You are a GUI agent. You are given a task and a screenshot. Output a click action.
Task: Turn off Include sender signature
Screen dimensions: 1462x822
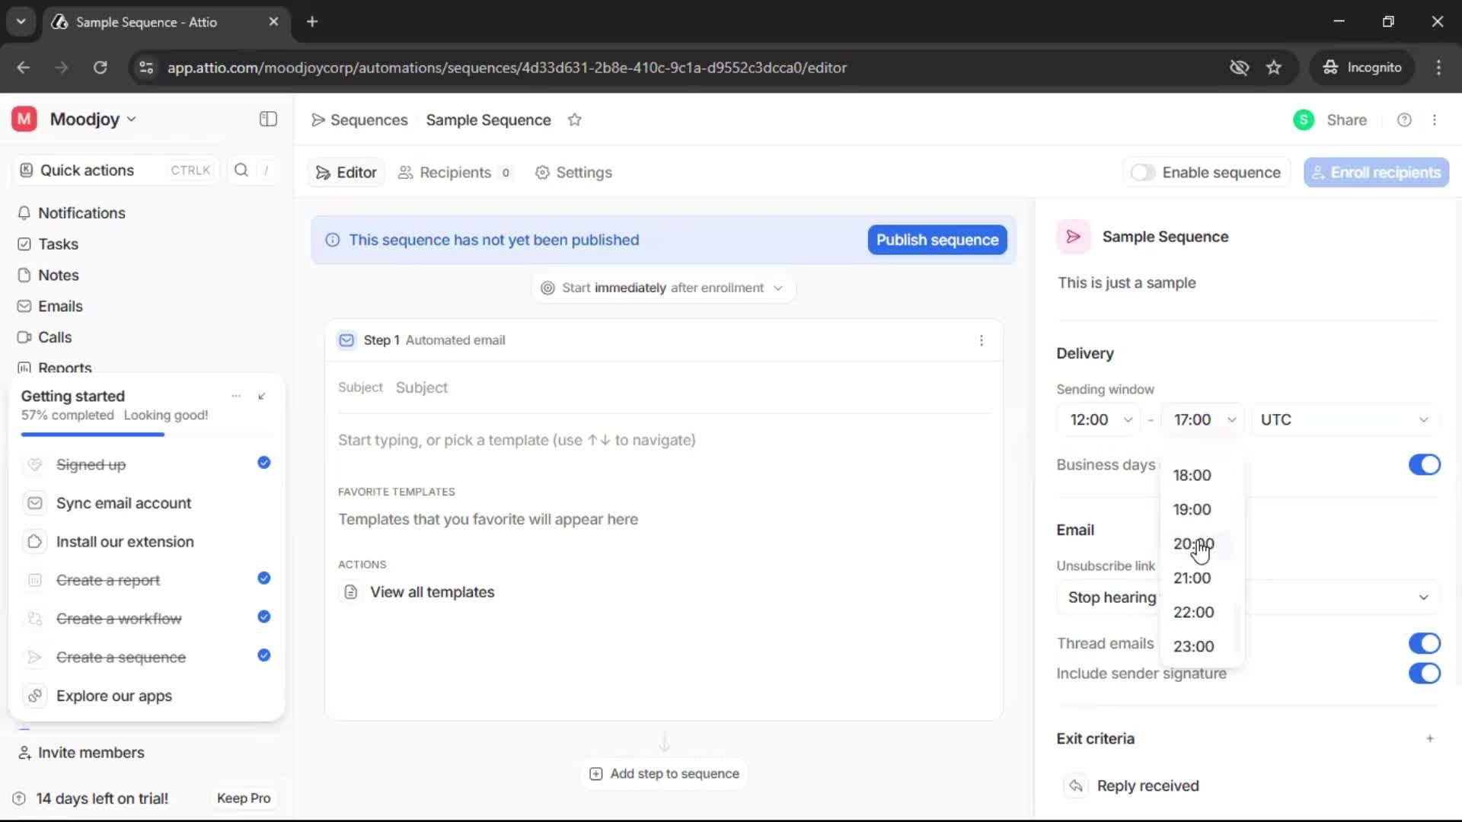click(x=1424, y=674)
